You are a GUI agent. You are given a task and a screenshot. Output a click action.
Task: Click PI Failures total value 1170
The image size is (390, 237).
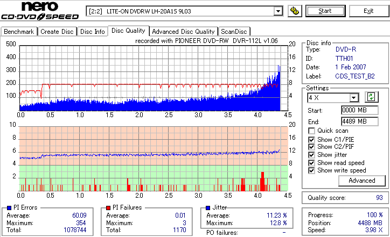(179, 230)
